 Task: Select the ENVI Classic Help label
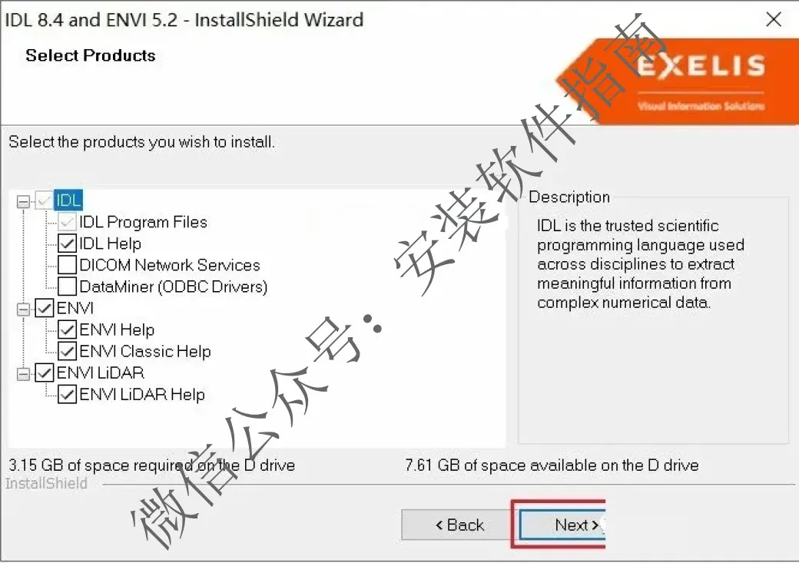click(145, 351)
